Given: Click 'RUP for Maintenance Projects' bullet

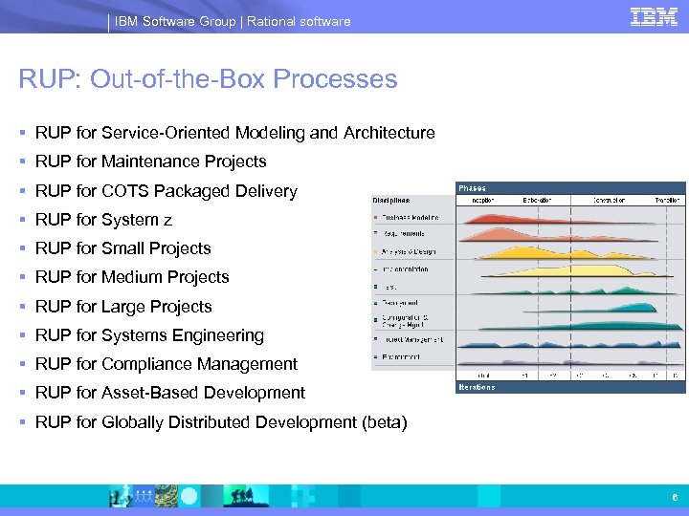Looking at the screenshot, I should [x=151, y=161].
